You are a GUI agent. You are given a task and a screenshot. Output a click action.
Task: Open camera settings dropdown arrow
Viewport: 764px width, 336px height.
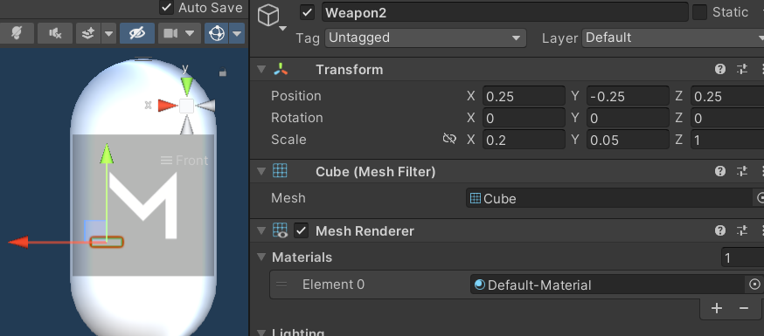coord(190,33)
